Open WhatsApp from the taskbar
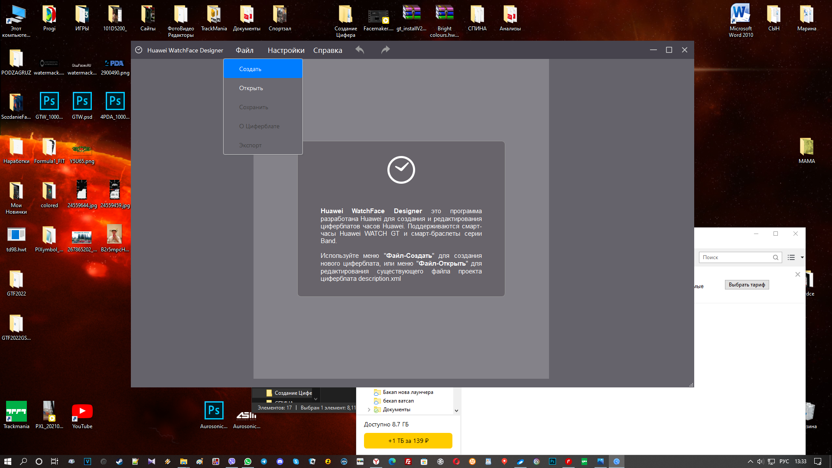Image resolution: width=832 pixels, height=468 pixels. tap(248, 461)
